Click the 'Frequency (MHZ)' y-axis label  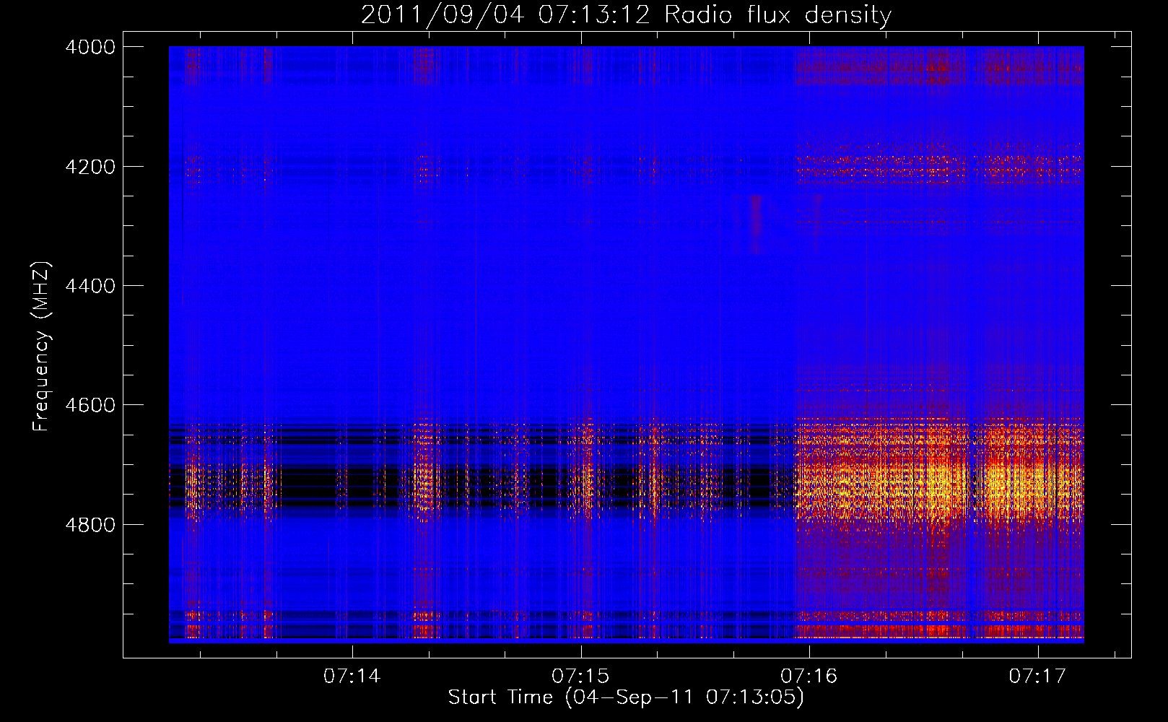coord(42,347)
